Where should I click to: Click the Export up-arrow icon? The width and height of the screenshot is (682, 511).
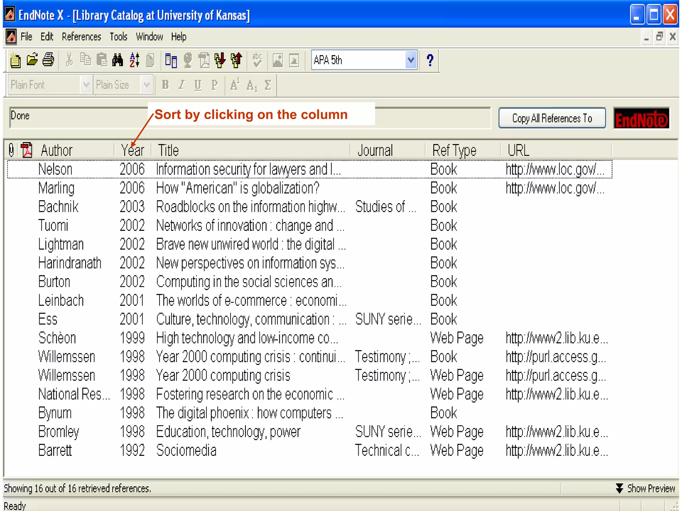[236, 60]
